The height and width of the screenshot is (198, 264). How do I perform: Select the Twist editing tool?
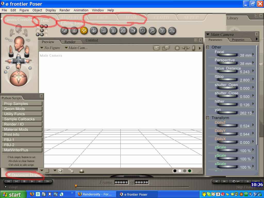pos(74,30)
